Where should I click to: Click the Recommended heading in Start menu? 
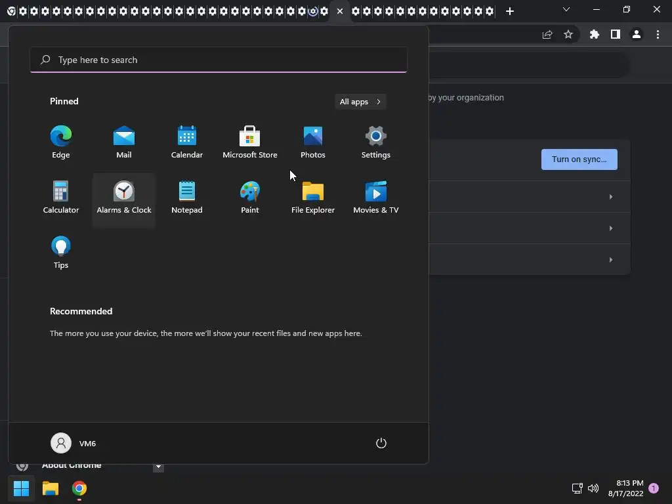pos(81,311)
